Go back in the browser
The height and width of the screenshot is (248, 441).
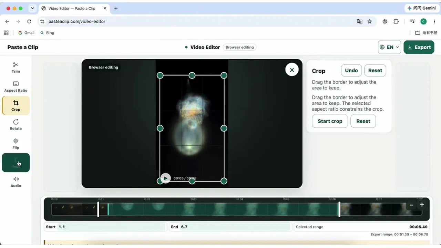[7, 21]
